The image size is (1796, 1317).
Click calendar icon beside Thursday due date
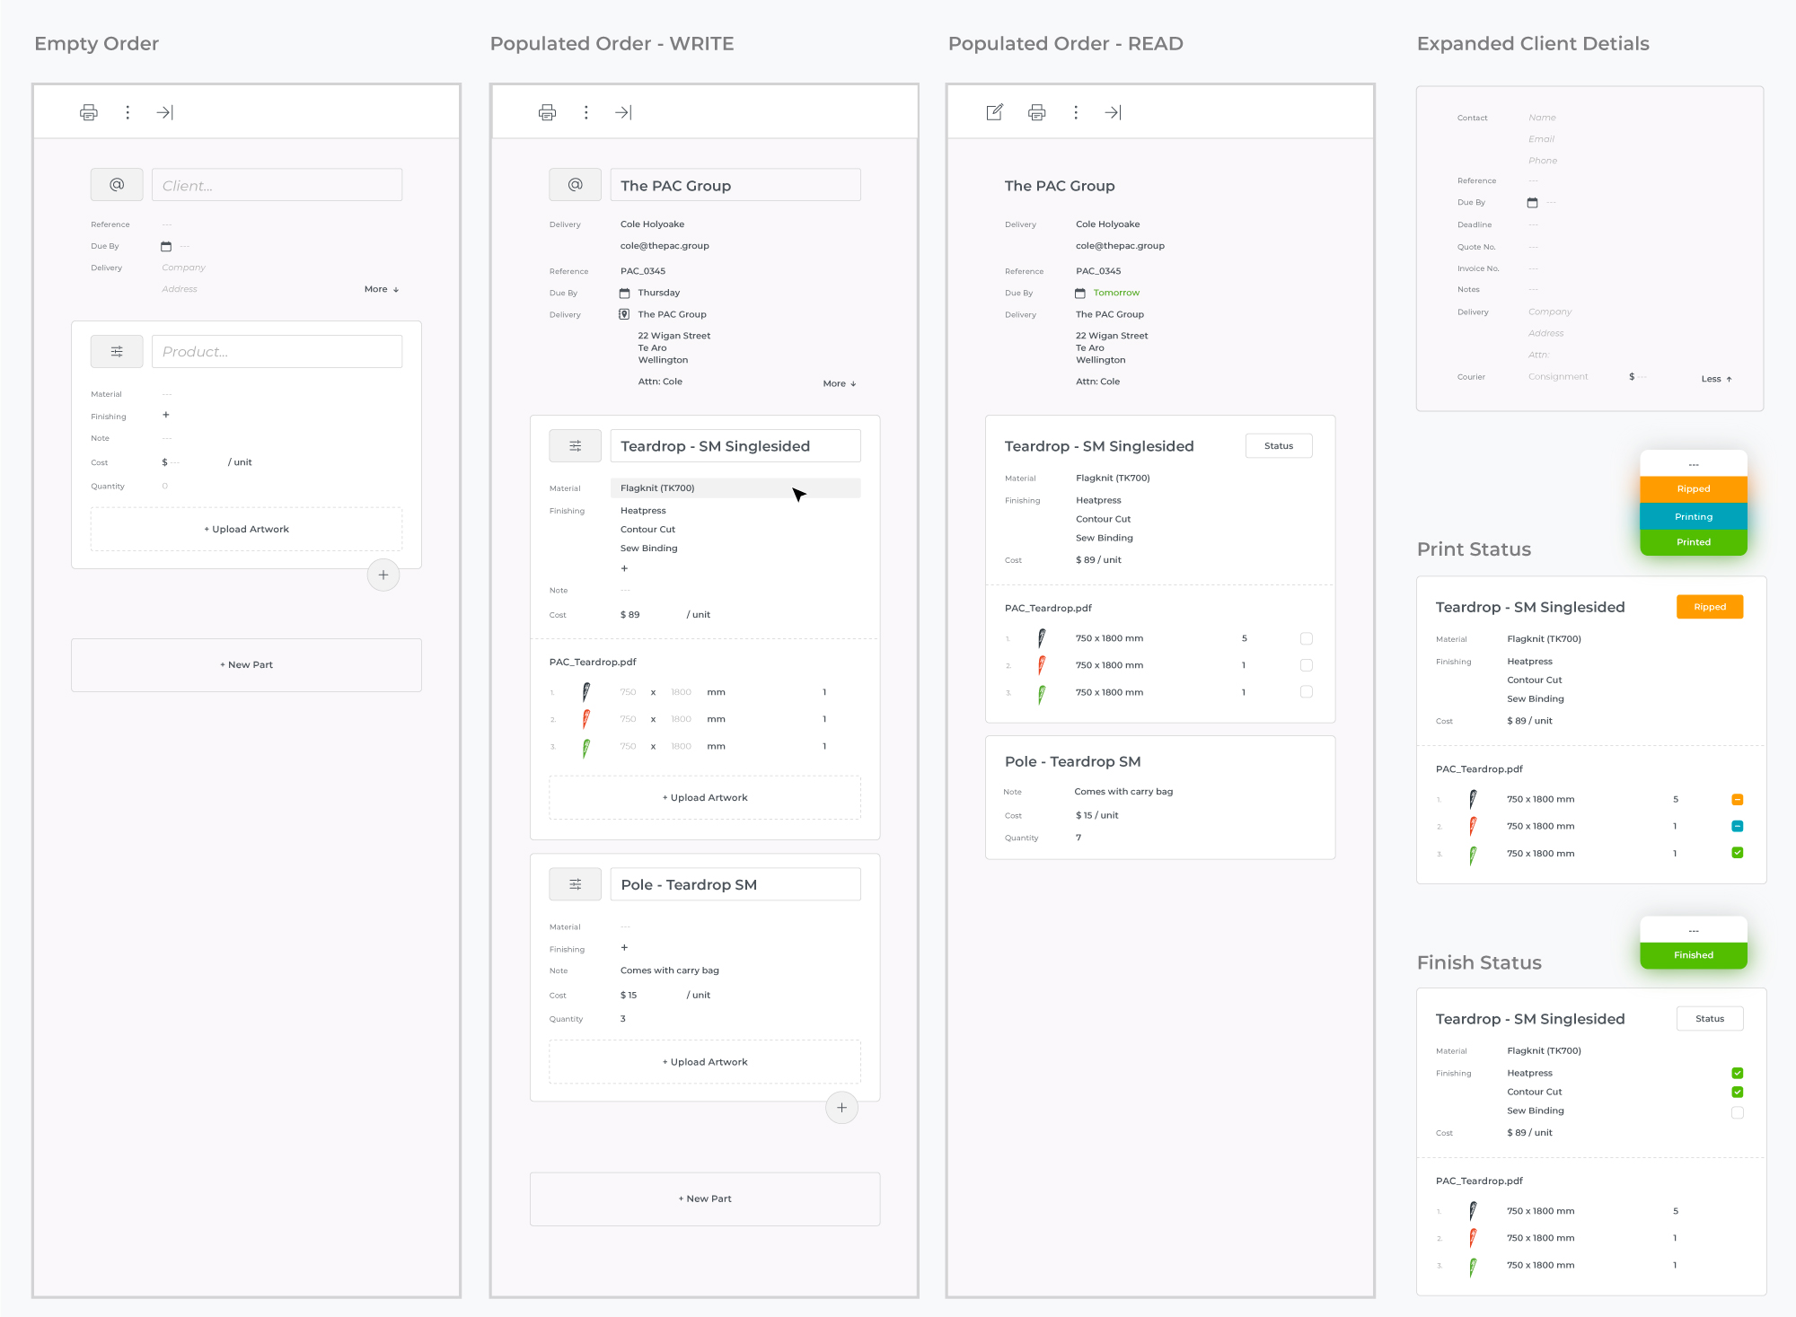click(x=625, y=293)
